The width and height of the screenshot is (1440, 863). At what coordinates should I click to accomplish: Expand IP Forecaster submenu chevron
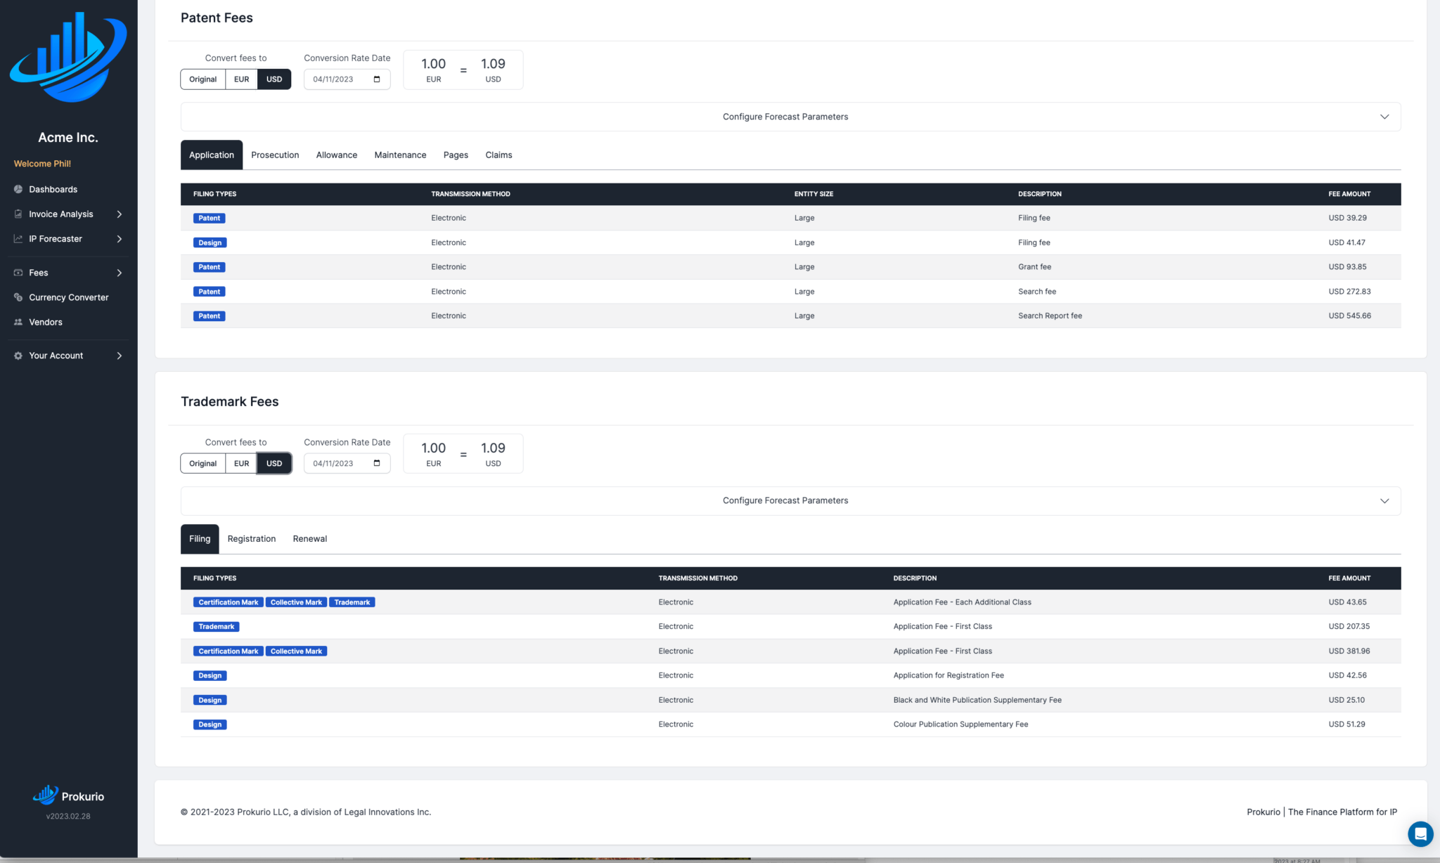click(120, 238)
